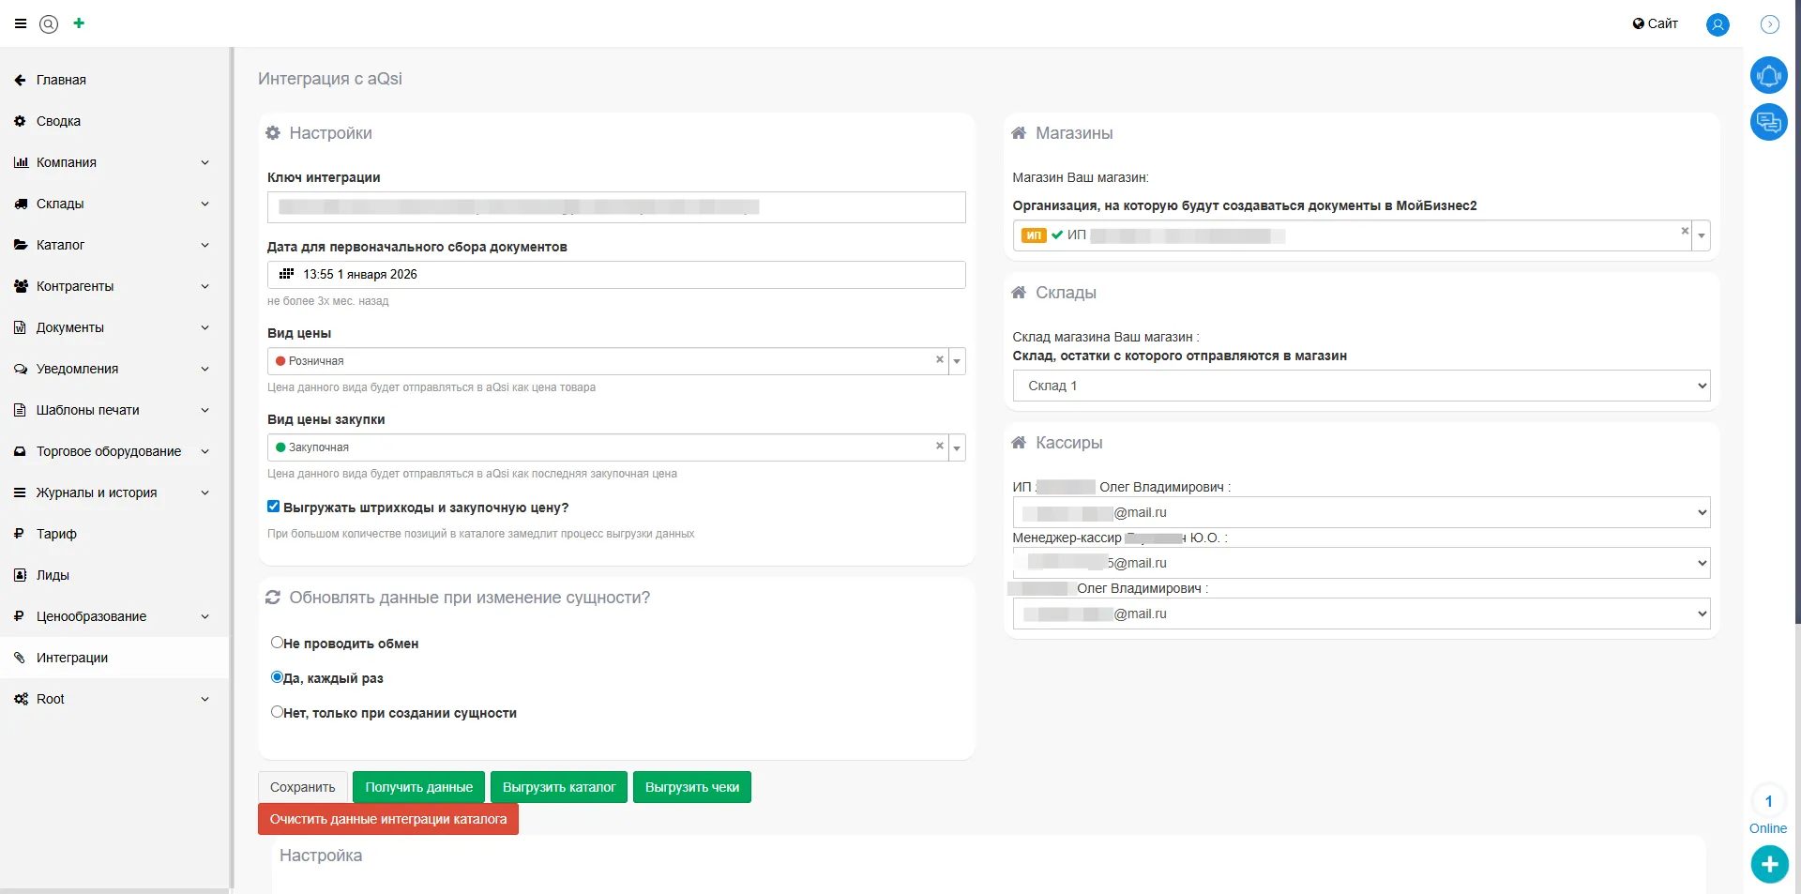Open the user profile avatar icon

click(1718, 24)
